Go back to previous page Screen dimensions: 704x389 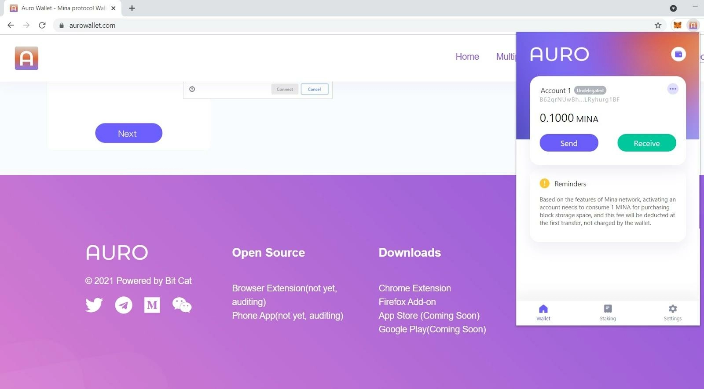11,25
